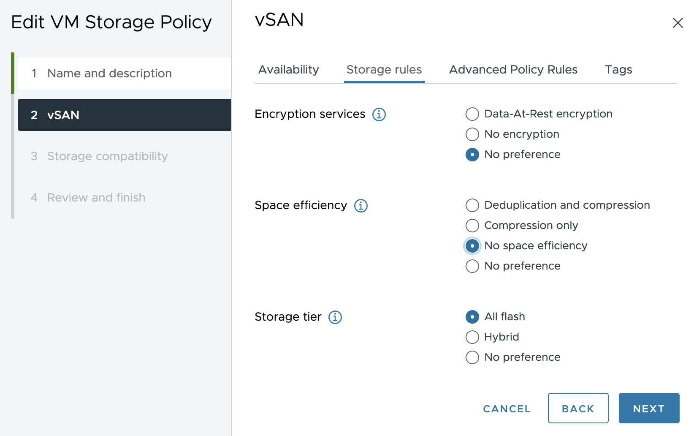
Task: Open Encryption services info tooltip icon
Action: [x=379, y=114]
